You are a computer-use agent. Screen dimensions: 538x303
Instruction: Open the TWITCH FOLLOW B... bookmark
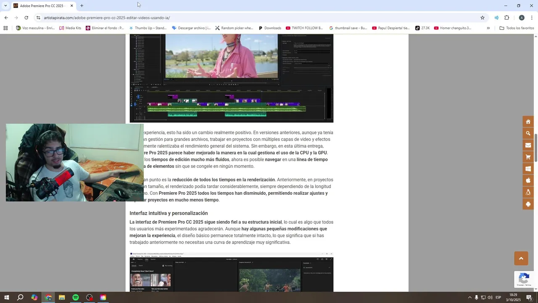(304, 28)
